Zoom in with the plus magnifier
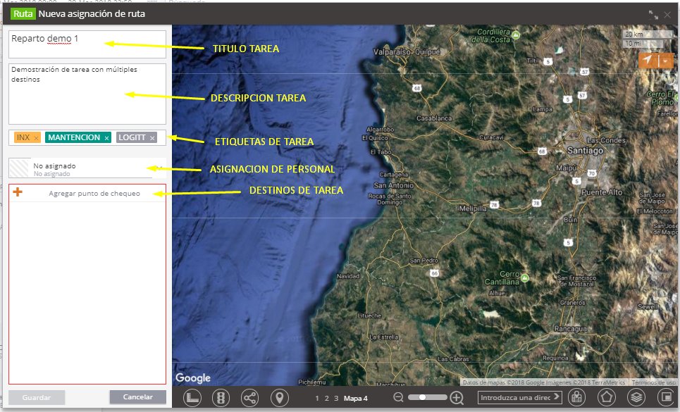680x412 pixels. [x=457, y=397]
